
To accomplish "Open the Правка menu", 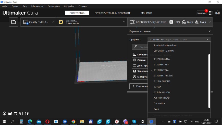I will coord(15,6).
